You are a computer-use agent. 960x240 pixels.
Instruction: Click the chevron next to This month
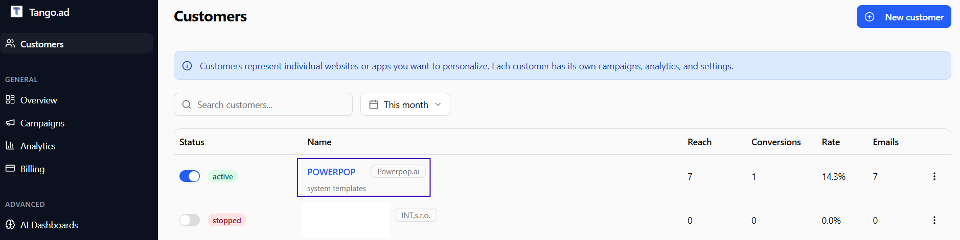(x=438, y=104)
